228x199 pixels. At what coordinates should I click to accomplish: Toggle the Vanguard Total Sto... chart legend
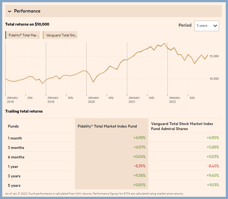[60, 35]
